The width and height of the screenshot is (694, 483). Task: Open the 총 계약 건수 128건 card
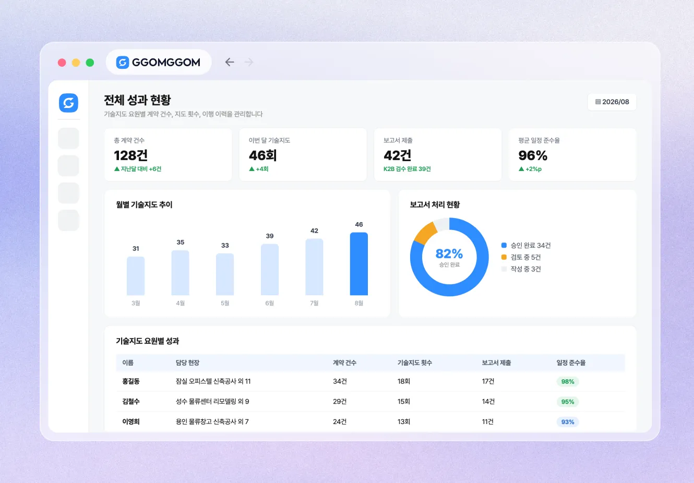(x=168, y=154)
